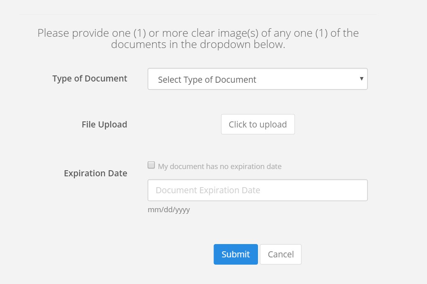The width and height of the screenshot is (427, 284).
Task: Click the 'File Upload' label
Action: pyautogui.click(x=104, y=125)
